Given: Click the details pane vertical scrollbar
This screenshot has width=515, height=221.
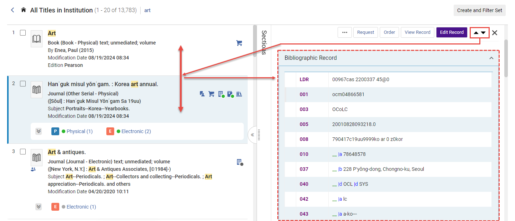Looking at the screenshot, I should point(506,58).
